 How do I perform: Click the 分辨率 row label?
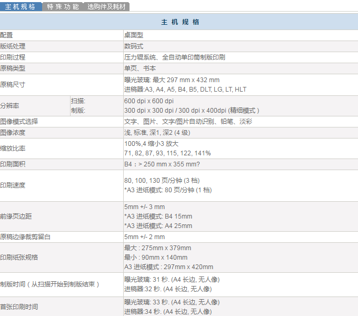[x=9, y=105]
